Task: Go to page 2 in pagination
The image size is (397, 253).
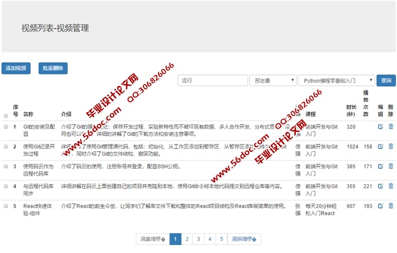Action: (x=187, y=239)
